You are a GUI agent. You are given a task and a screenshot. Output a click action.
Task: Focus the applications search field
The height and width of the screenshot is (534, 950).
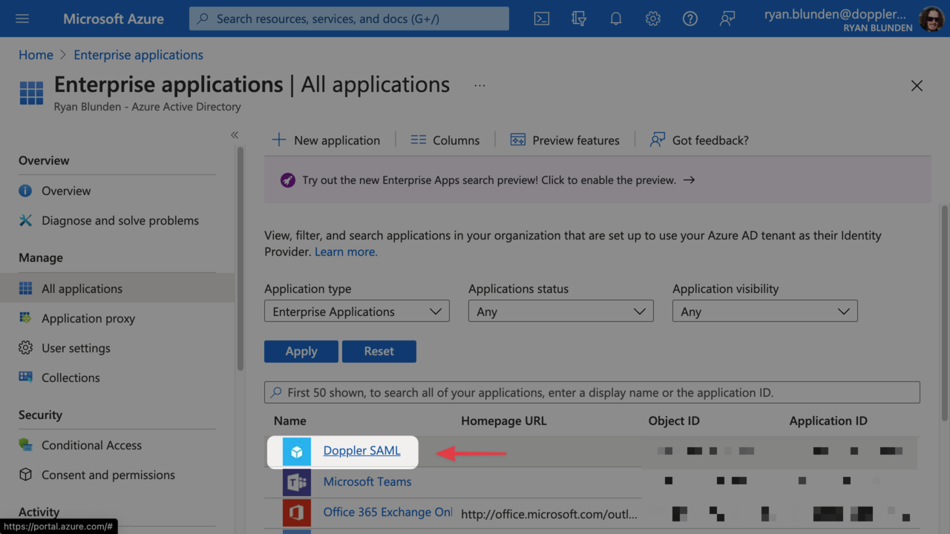point(592,392)
